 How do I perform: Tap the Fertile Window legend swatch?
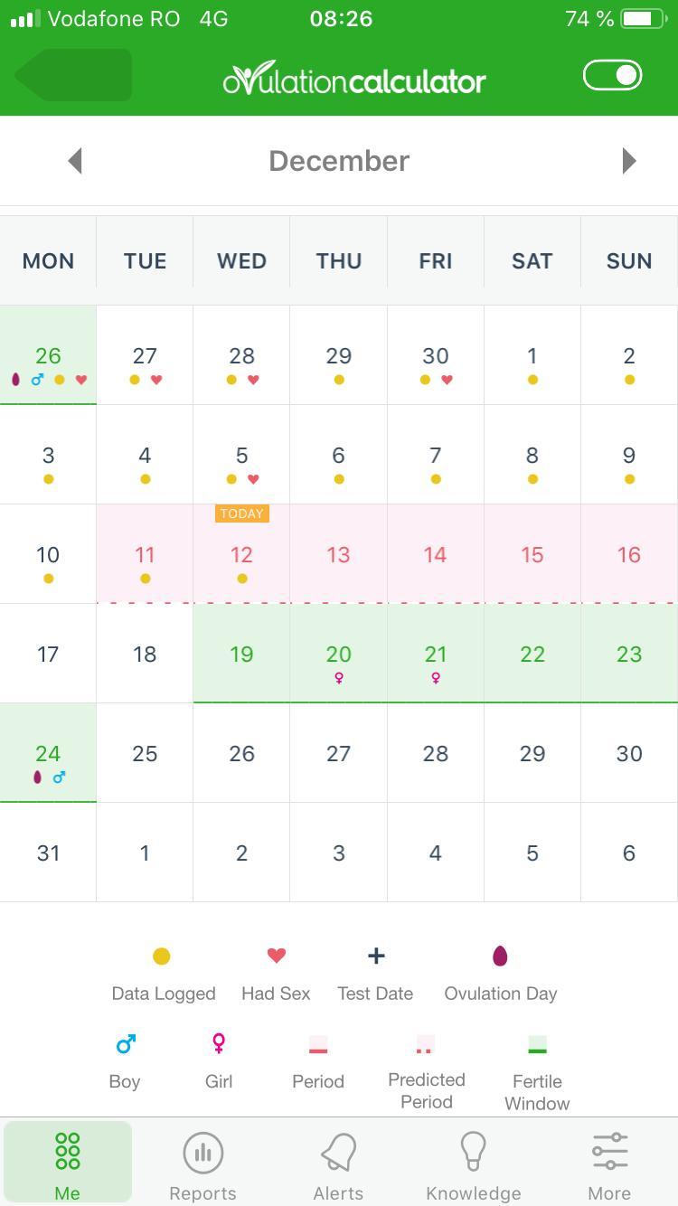(537, 1044)
